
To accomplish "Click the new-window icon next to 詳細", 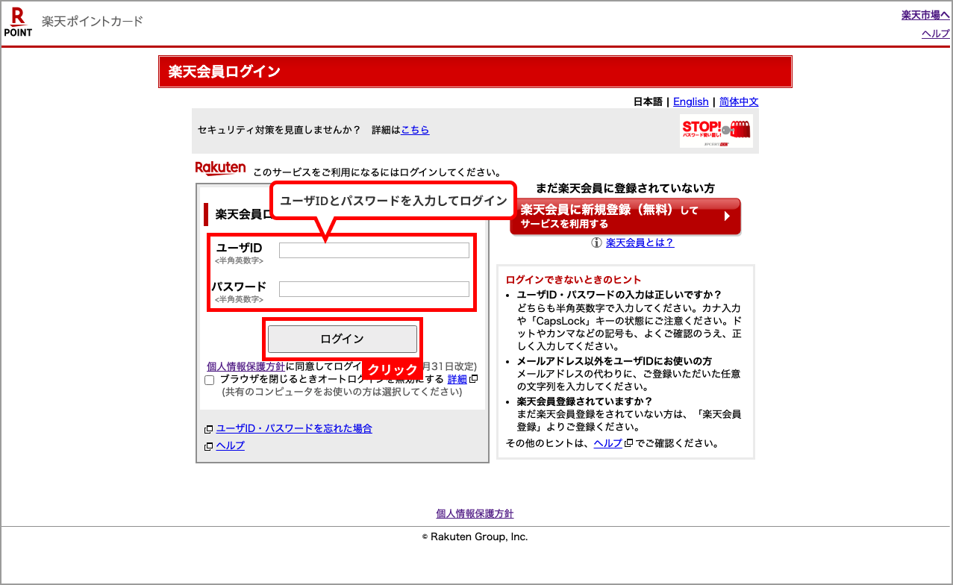I will tap(474, 379).
